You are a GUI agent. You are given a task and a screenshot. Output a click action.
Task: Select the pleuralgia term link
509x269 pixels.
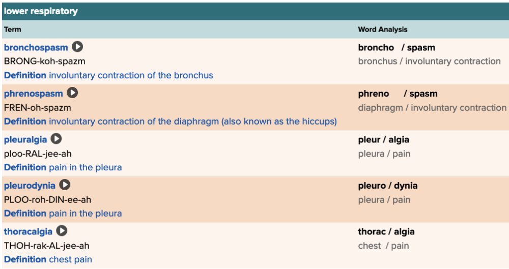(25, 139)
